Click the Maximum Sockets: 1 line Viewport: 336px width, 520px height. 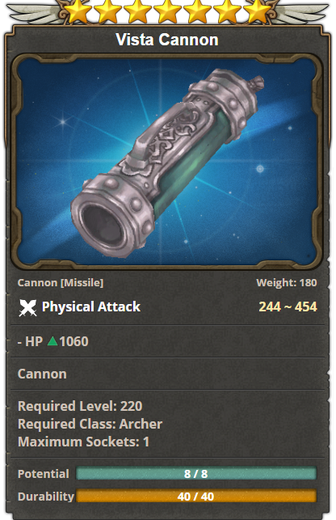tap(83, 442)
